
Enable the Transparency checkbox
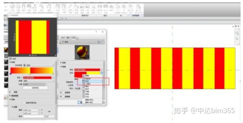pyautogui.click(x=63, y=96)
